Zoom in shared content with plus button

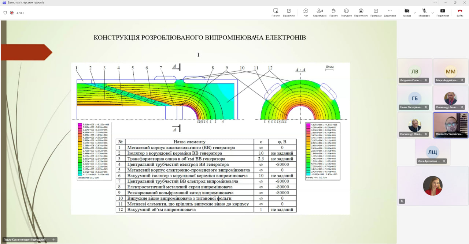click(x=53, y=240)
